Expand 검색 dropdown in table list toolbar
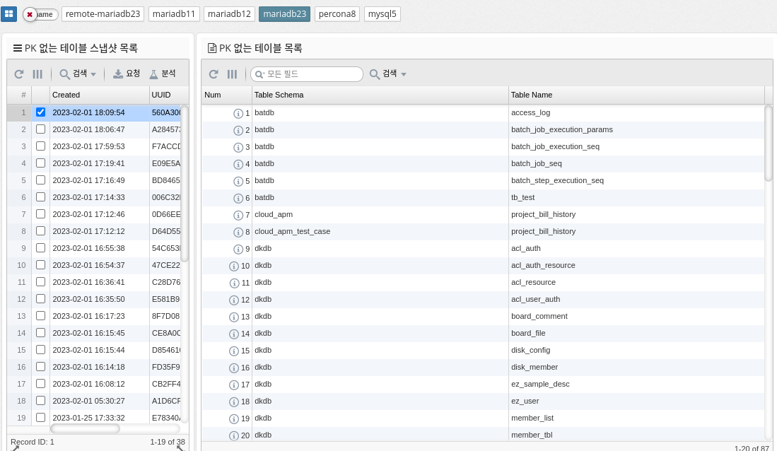The image size is (777, 451). click(388, 74)
